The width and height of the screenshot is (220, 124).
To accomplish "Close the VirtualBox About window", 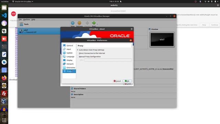I will pos(132,29).
